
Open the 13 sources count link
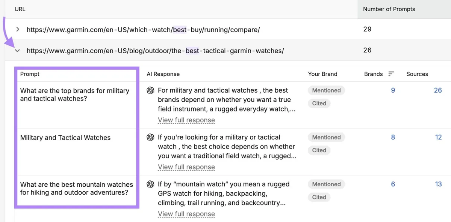(438, 184)
